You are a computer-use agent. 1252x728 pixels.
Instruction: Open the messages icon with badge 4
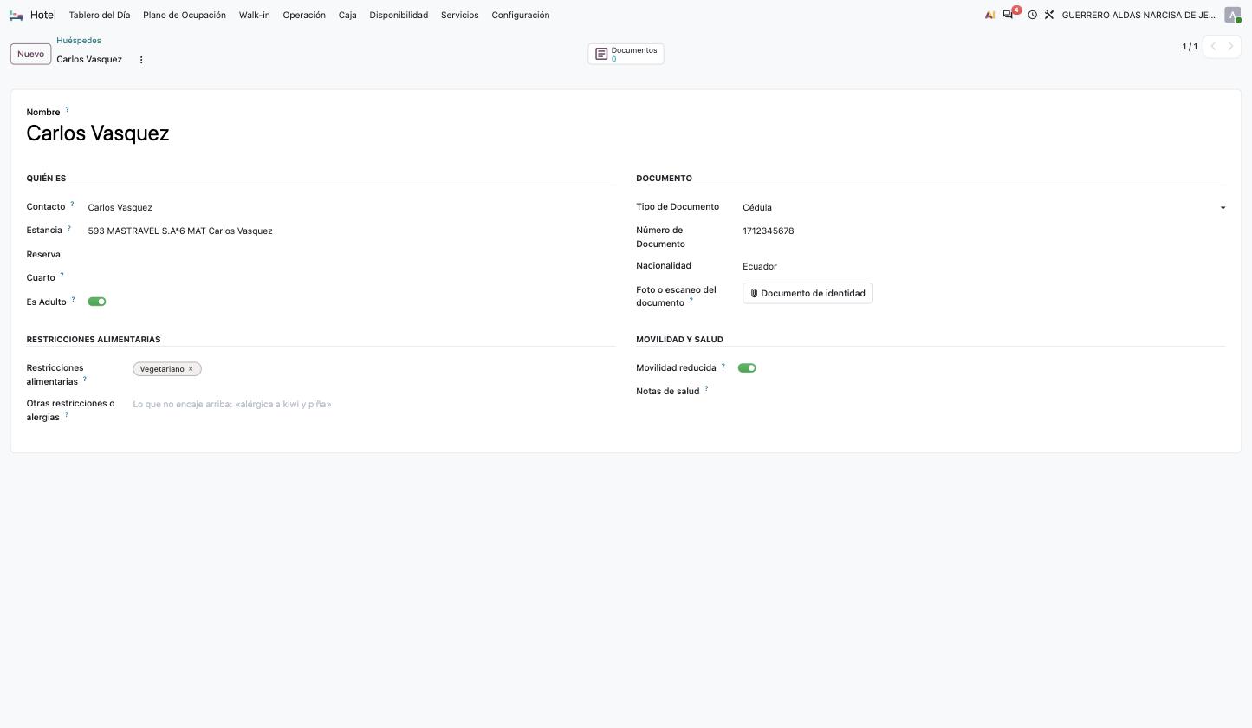1009,14
